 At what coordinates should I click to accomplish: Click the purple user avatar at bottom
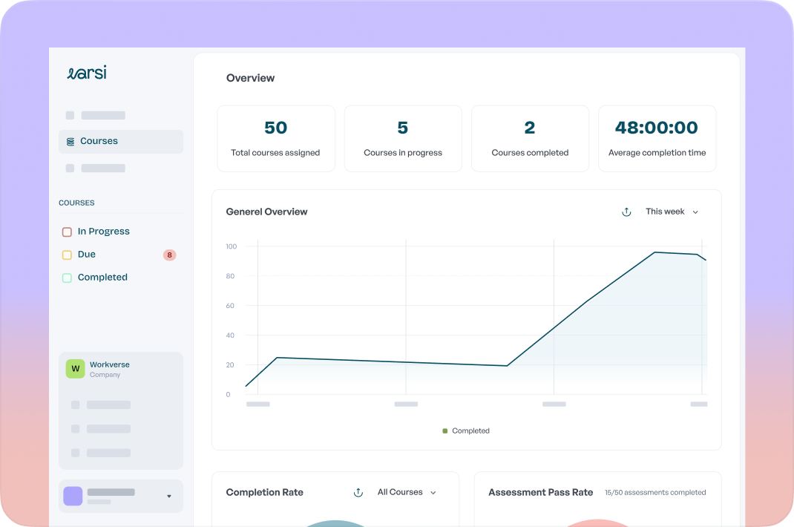(x=73, y=496)
